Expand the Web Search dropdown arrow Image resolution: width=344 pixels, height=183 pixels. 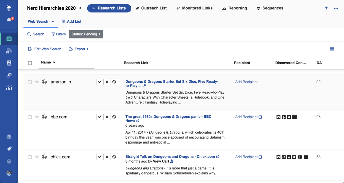coord(53,22)
